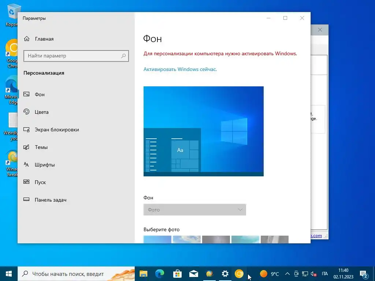The image size is (375, 281).
Task: Close the Параметры window
Action: [x=302, y=18]
